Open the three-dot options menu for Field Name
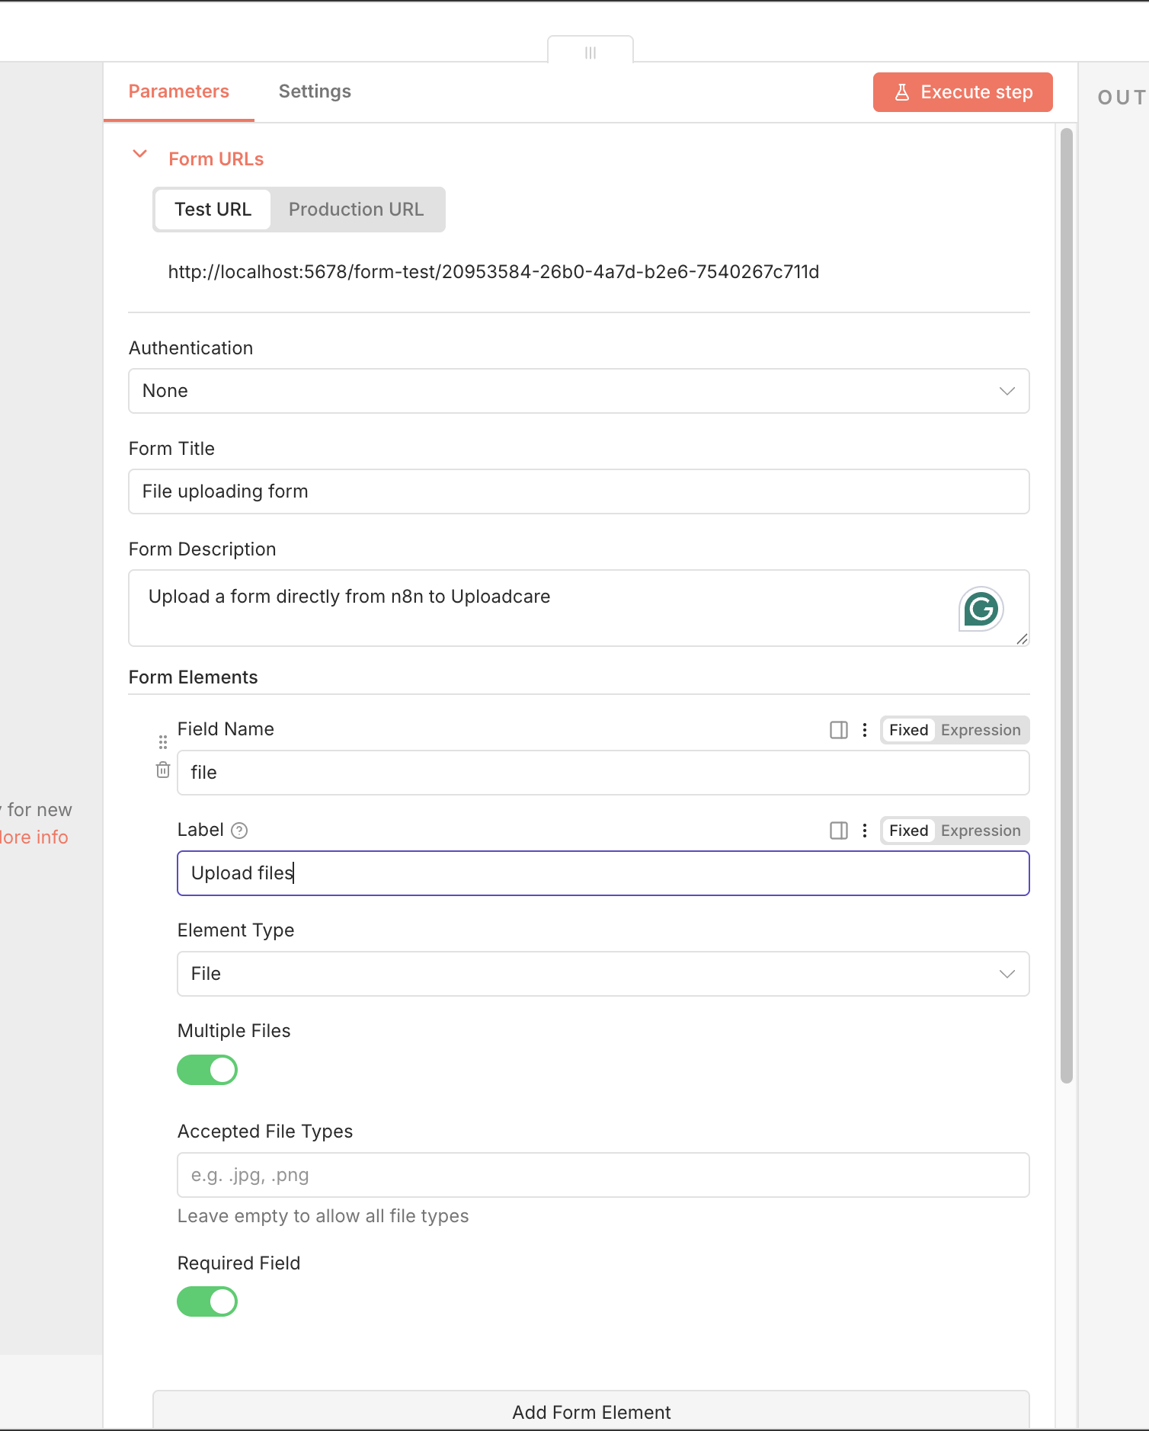This screenshot has width=1149, height=1431. point(865,730)
